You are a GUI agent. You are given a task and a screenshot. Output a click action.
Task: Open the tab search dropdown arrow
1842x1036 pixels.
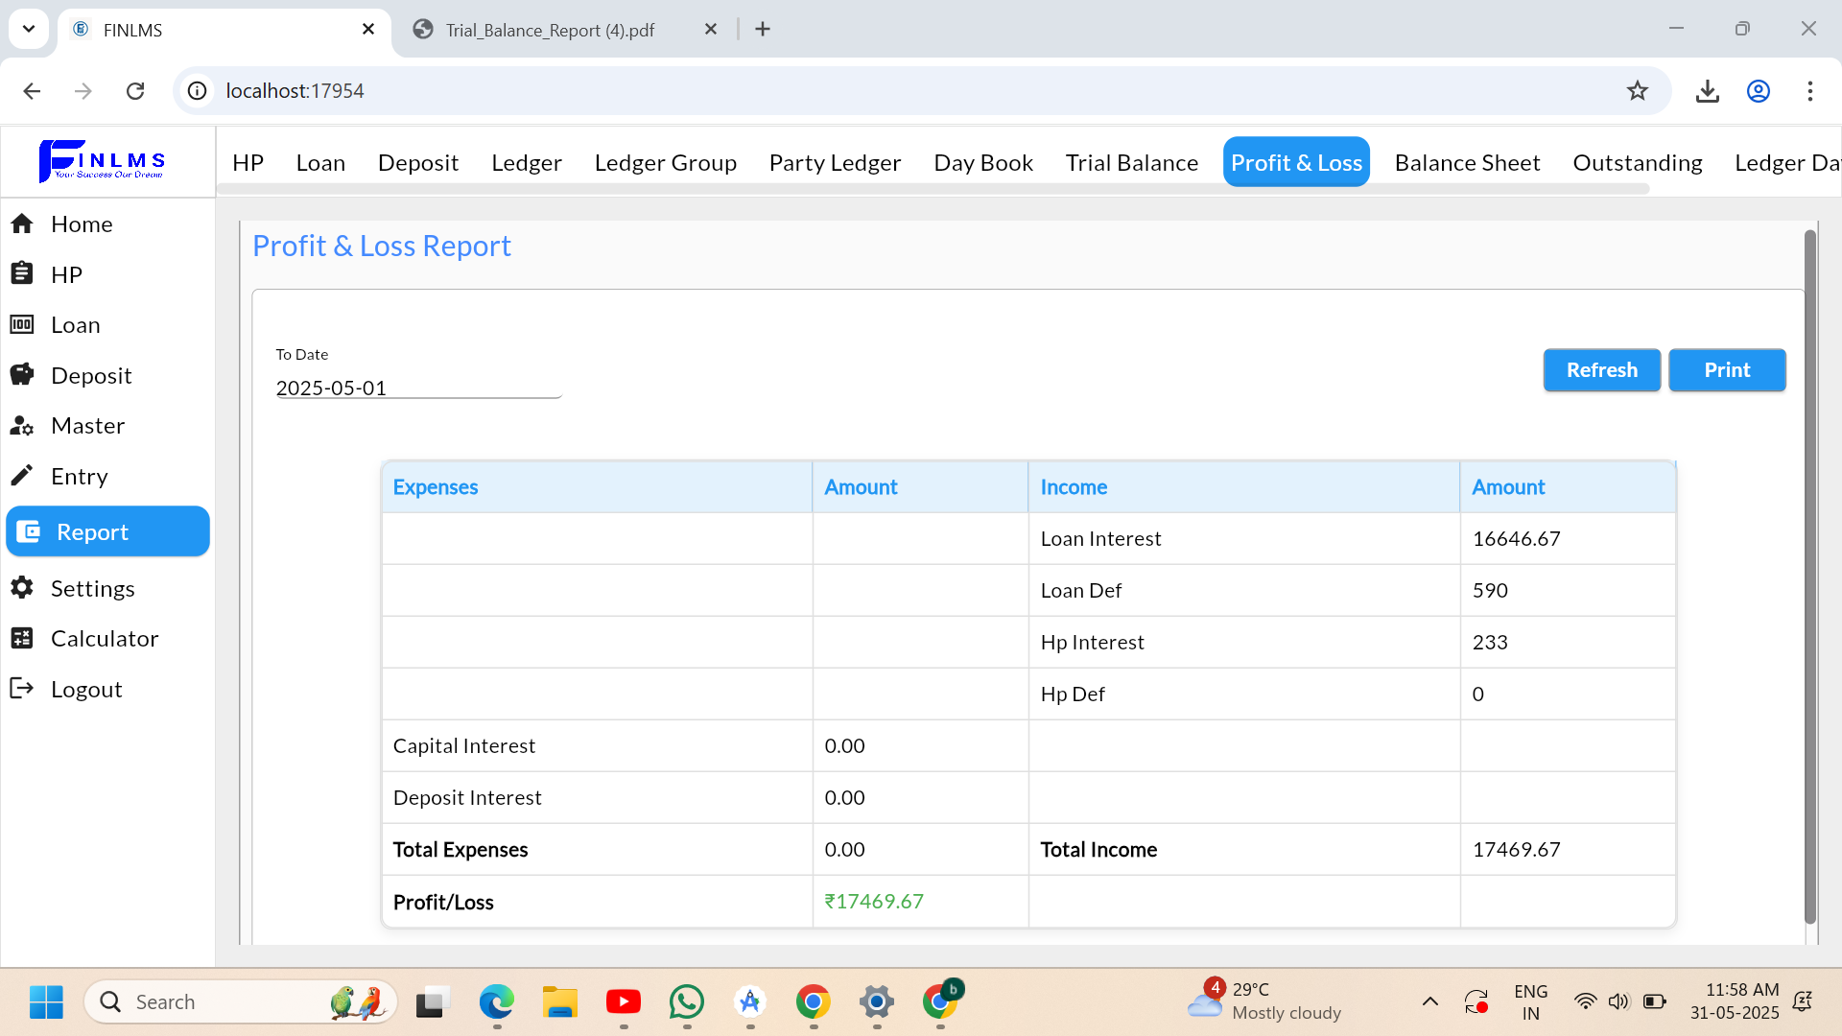tap(29, 29)
